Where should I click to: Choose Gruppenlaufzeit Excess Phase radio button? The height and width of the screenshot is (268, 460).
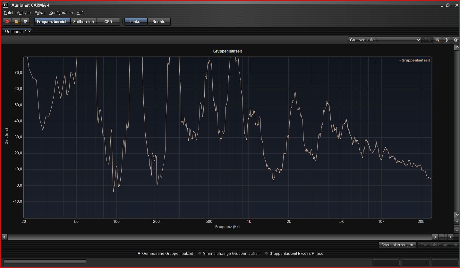click(x=266, y=254)
